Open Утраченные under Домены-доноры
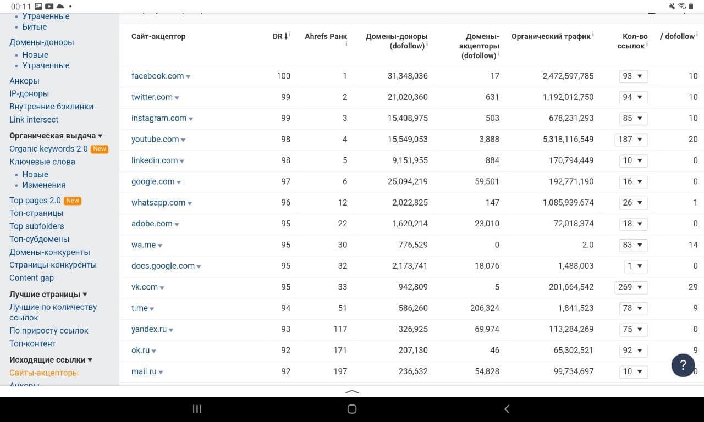Image resolution: width=704 pixels, height=422 pixels. (46, 65)
